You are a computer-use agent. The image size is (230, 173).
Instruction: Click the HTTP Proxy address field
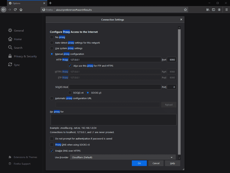(x=115, y=60)
